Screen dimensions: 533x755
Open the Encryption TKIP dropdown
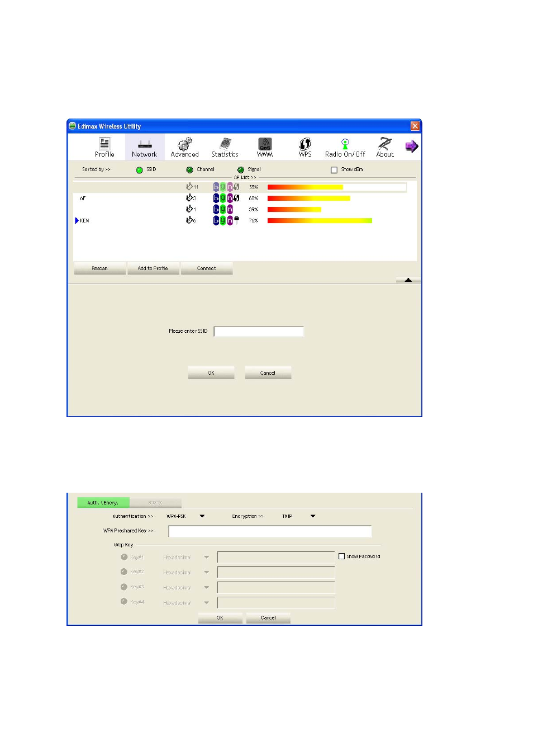pyautogui.click(x=313, y=516)
